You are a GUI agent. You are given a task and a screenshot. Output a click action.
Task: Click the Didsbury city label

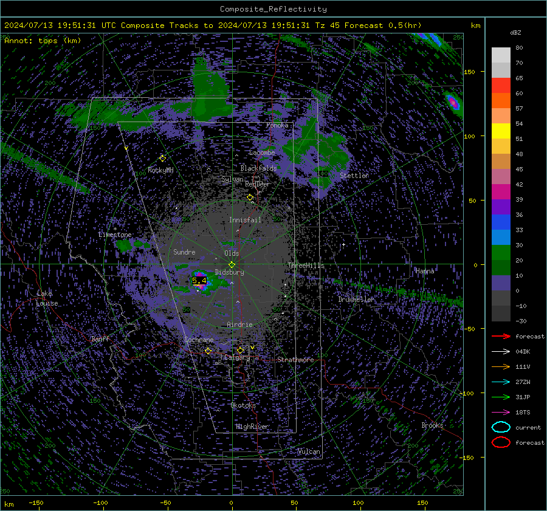coord(229,272)
